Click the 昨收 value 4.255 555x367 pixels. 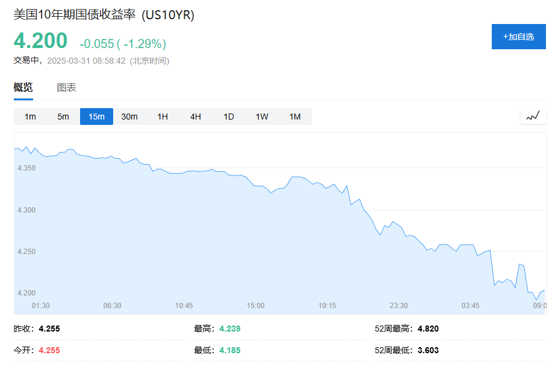(49, 329)
